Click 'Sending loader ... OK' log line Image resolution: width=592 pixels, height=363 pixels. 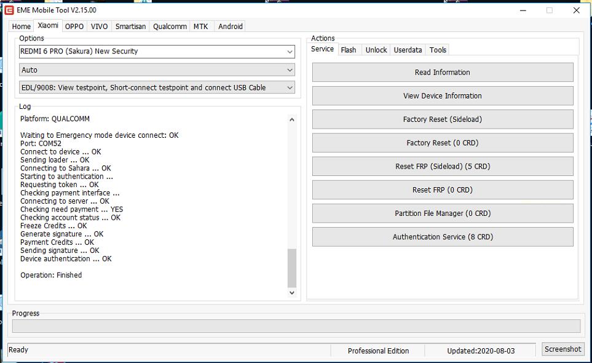point(55,160)
